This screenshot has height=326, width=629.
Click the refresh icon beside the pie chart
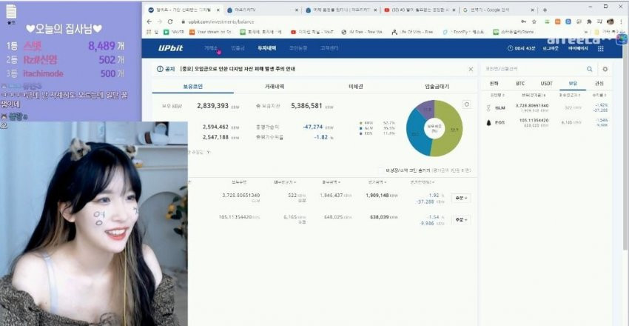click(x=466, y=104)
